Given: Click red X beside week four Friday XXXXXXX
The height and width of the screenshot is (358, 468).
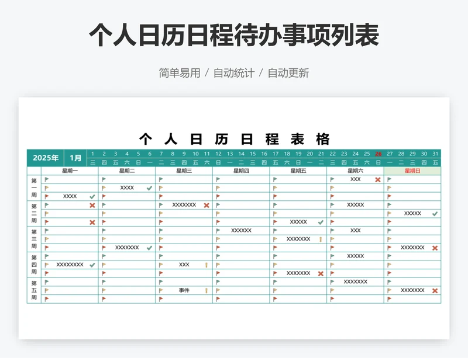Looking at the screenshot, I should point(321,274).
